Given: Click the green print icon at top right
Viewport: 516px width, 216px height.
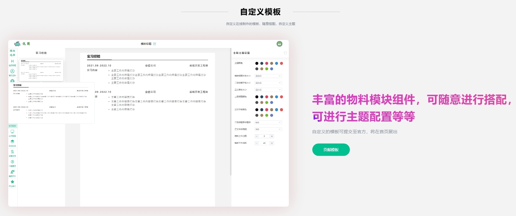Looking at the screenshot, I should point(279,44).
